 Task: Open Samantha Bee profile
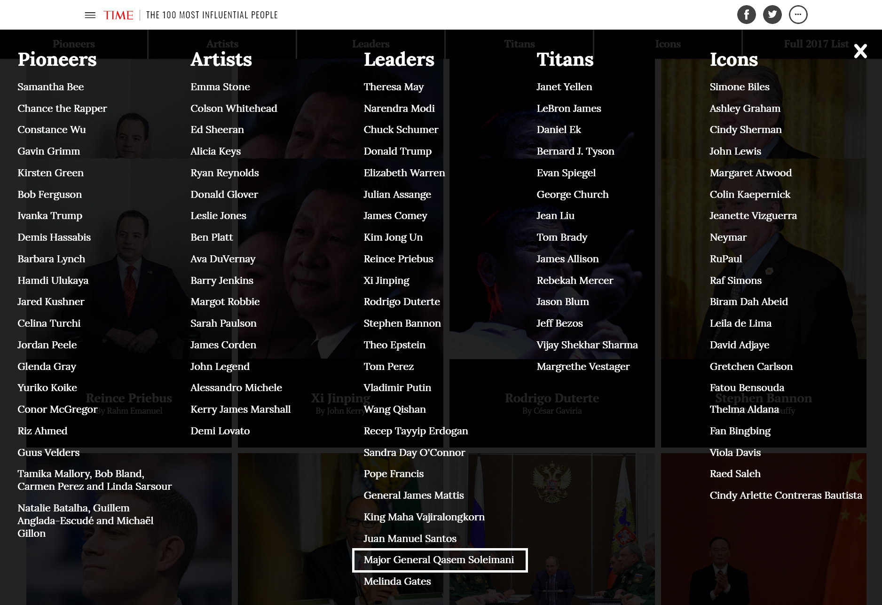pos(51,87)
